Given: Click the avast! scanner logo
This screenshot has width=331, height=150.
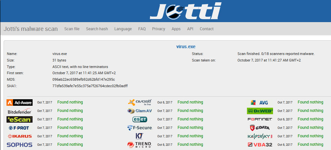Looking at the screenshot, I should (x=140, y=102).
